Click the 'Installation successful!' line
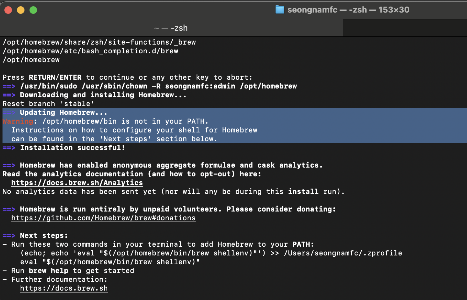467x300 pixels. 64,147
